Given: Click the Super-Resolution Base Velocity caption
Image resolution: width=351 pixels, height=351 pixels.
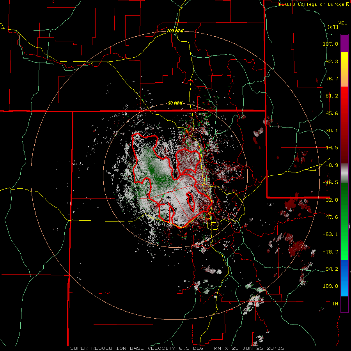Looking at the screenshot, I should click(x=124, y=348).
